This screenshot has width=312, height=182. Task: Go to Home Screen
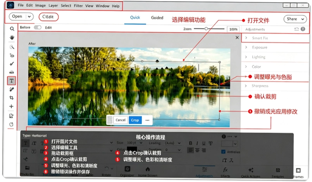point(148,172)
